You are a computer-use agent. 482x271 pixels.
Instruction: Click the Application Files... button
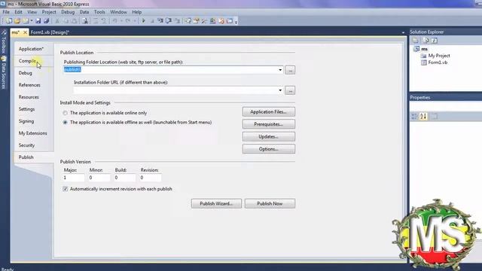point(269,112)
